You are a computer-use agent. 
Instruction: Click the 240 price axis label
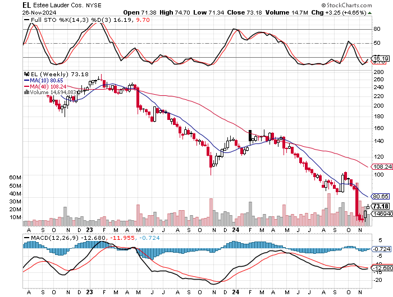pos(378,87)
